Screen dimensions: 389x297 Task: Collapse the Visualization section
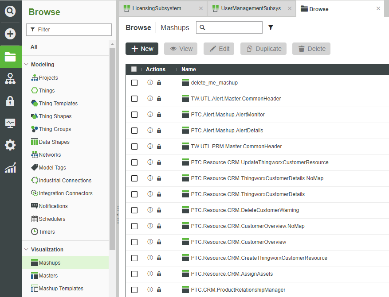26,250
